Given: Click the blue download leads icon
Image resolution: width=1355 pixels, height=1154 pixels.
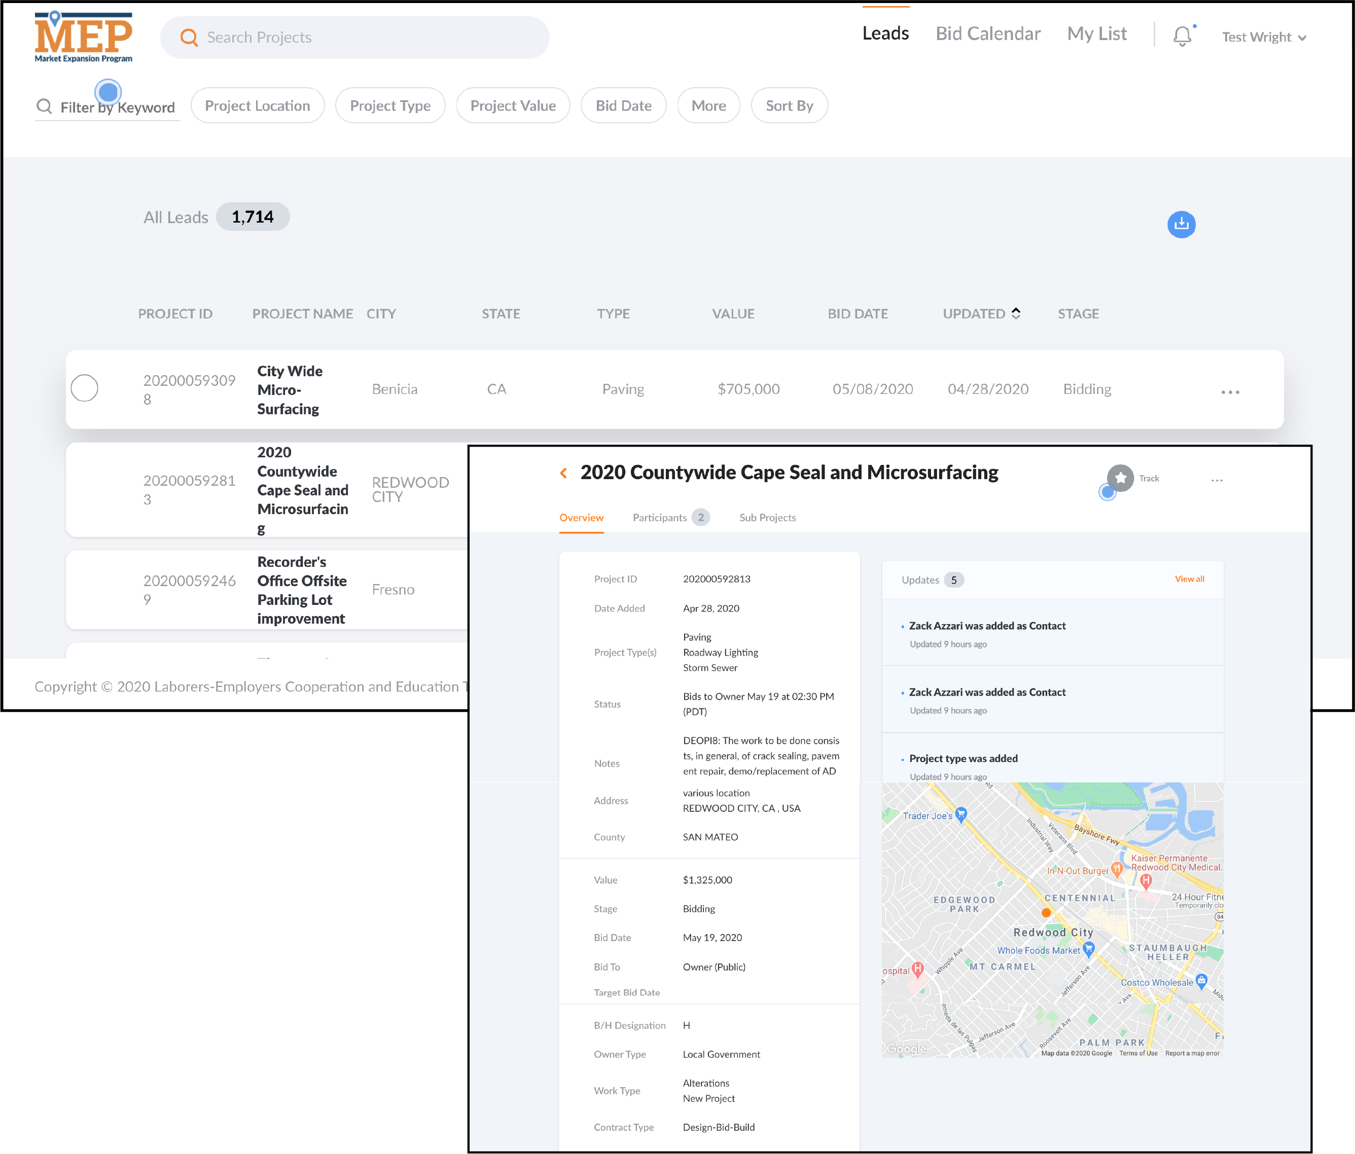Looking at the screenshot, I should coord(1181,224).
